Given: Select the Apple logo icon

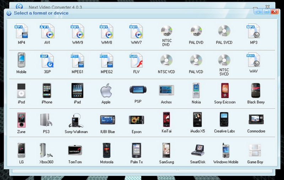Looking at the screenshot, I should (x=106, y=90).
